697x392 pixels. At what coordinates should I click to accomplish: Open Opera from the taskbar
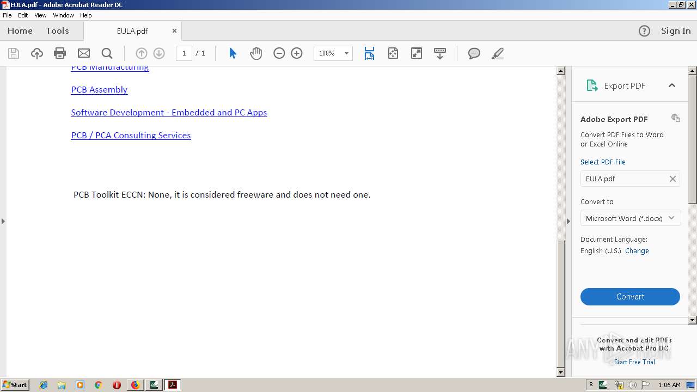117,385
